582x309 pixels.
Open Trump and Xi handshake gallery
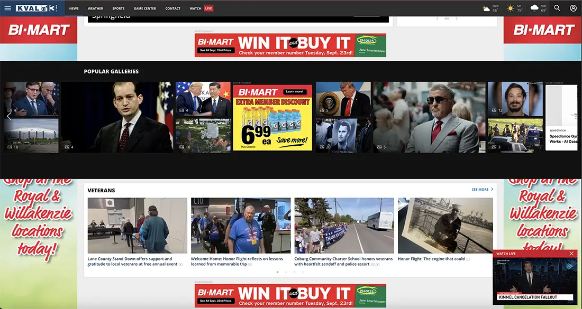pos(203,99)
